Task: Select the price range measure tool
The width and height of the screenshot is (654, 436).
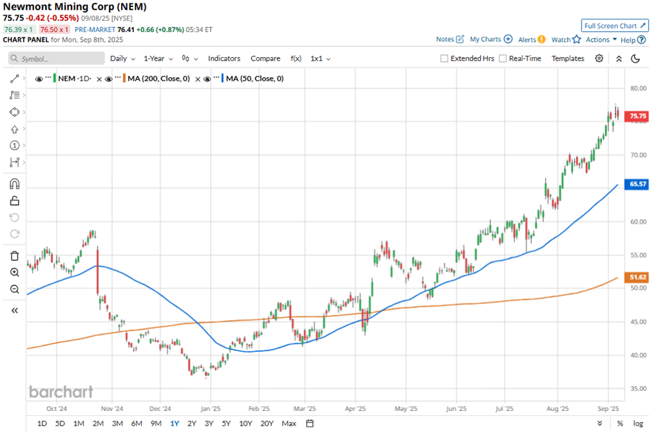Action: coord(15,162)
